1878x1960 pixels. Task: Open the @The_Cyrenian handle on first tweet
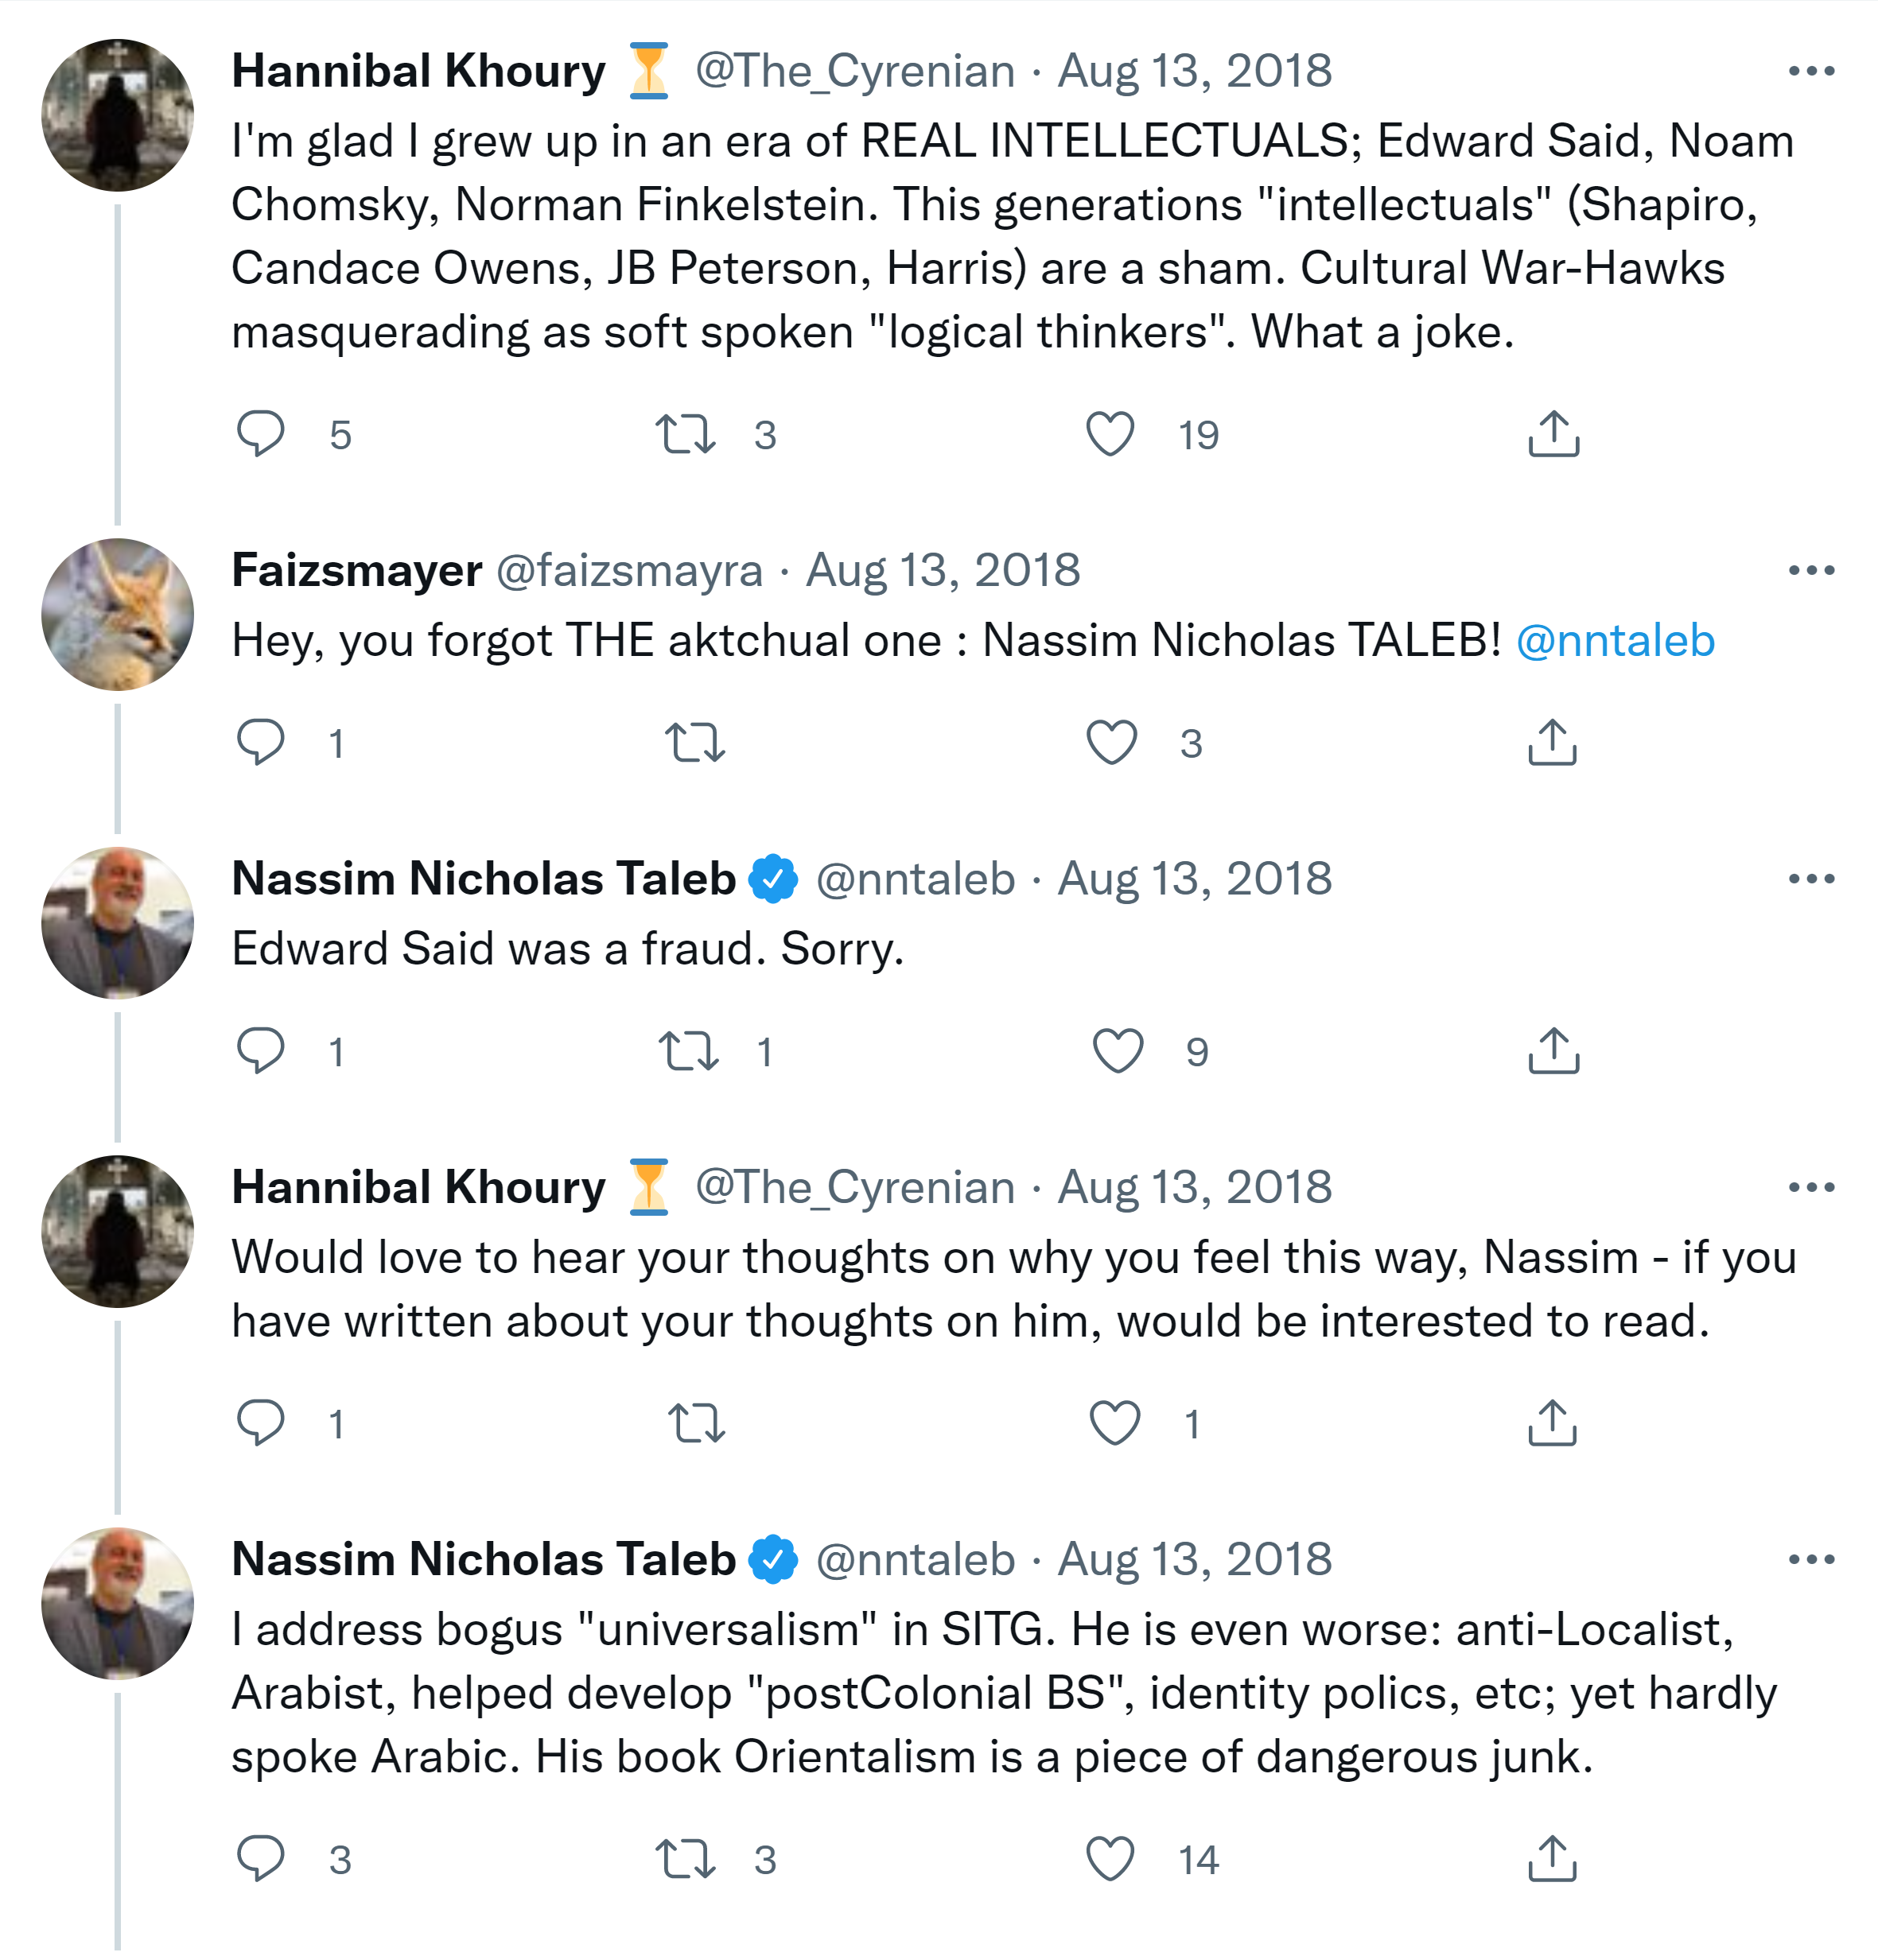(854, 71)
